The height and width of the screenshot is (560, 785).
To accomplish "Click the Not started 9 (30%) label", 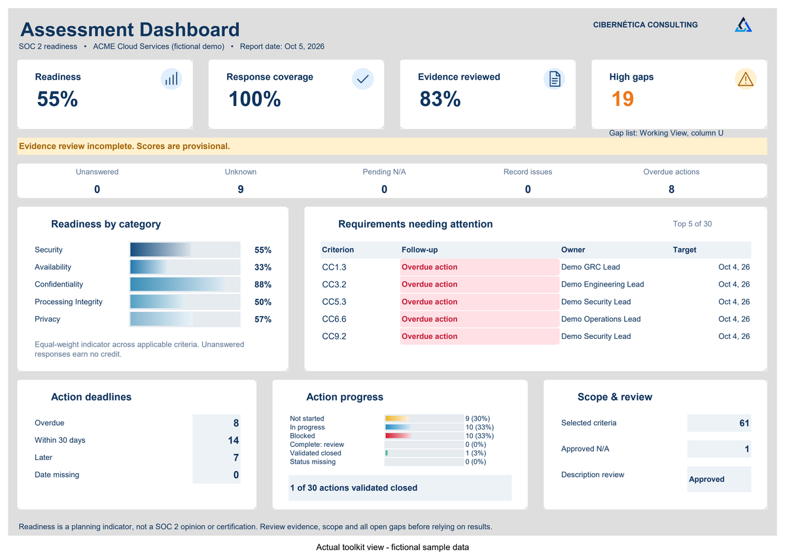I will tap(478, 419).
